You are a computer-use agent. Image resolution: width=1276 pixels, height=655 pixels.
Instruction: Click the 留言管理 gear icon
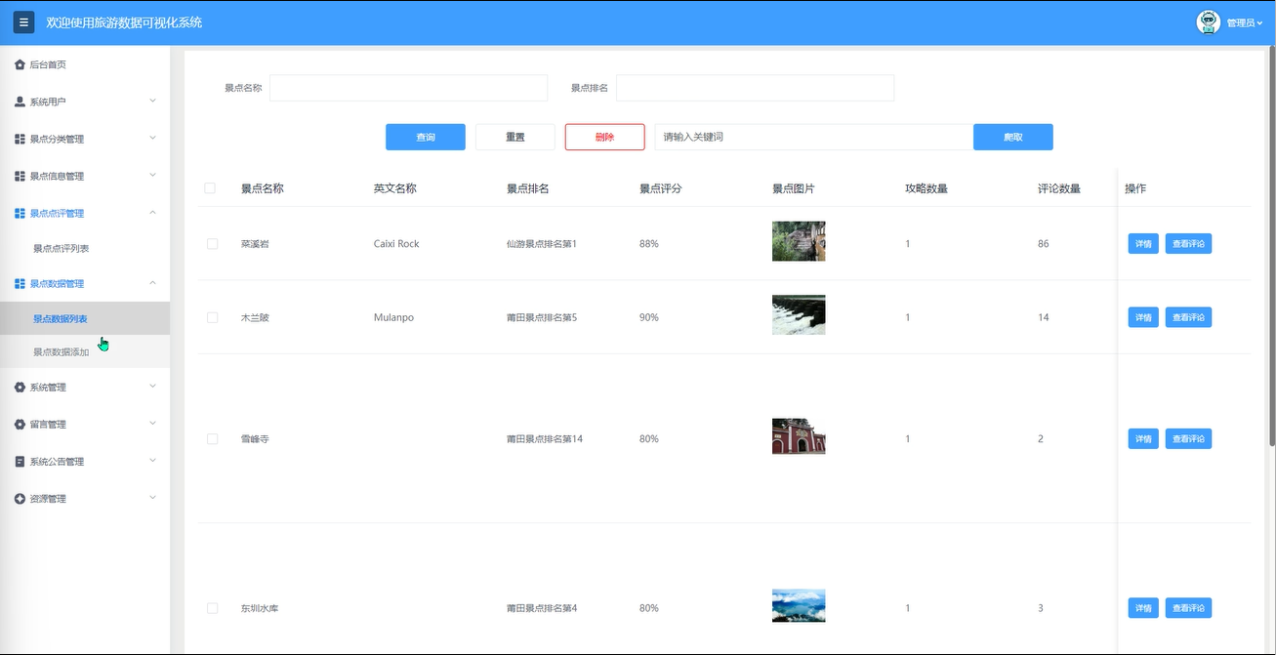tap(20, 425)
